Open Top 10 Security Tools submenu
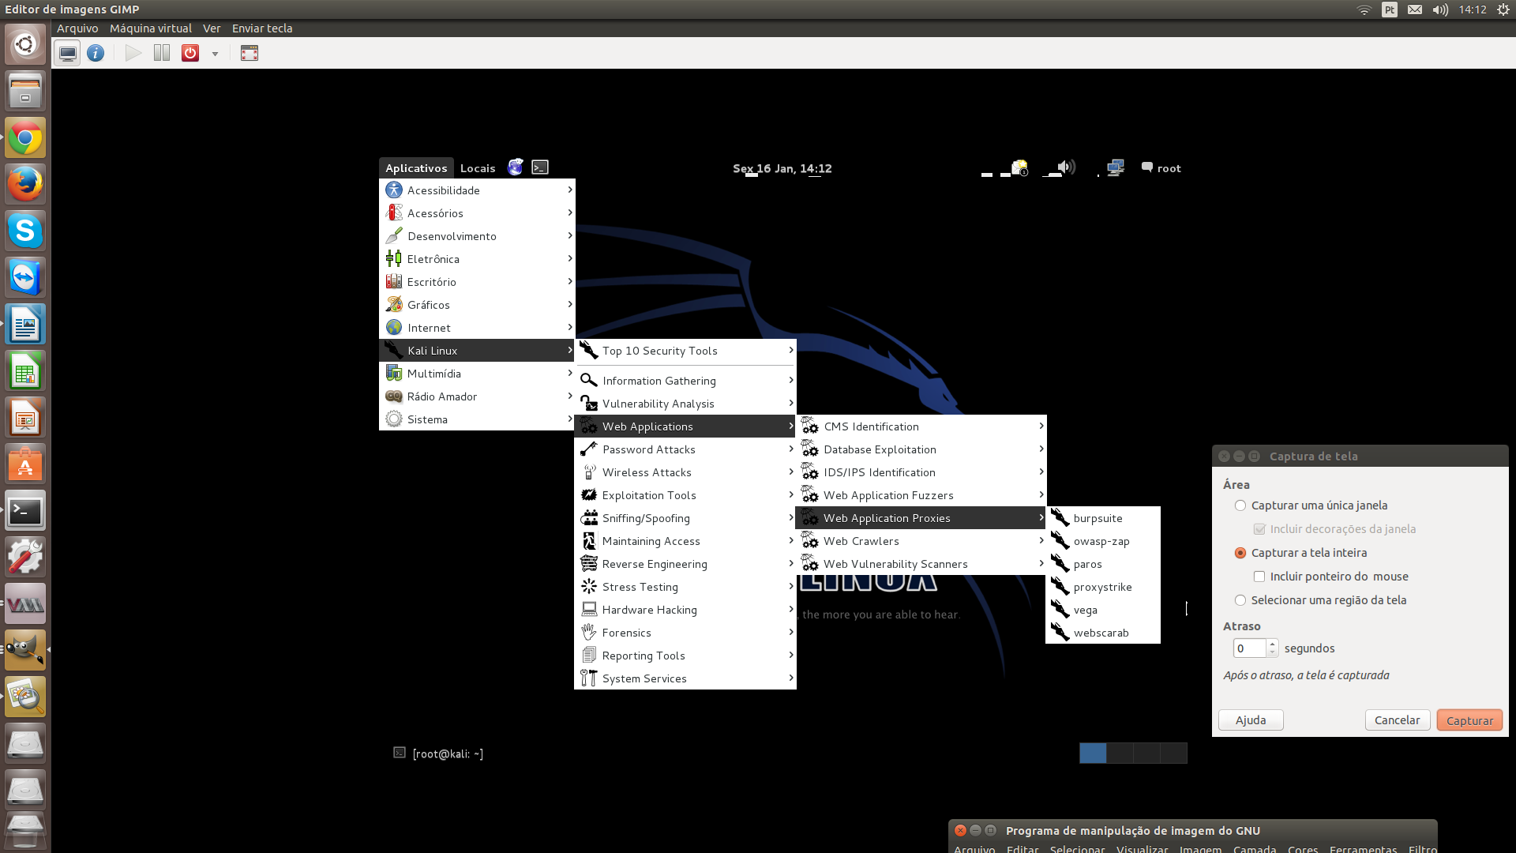The image size is (1516, 853). point(685,351)
